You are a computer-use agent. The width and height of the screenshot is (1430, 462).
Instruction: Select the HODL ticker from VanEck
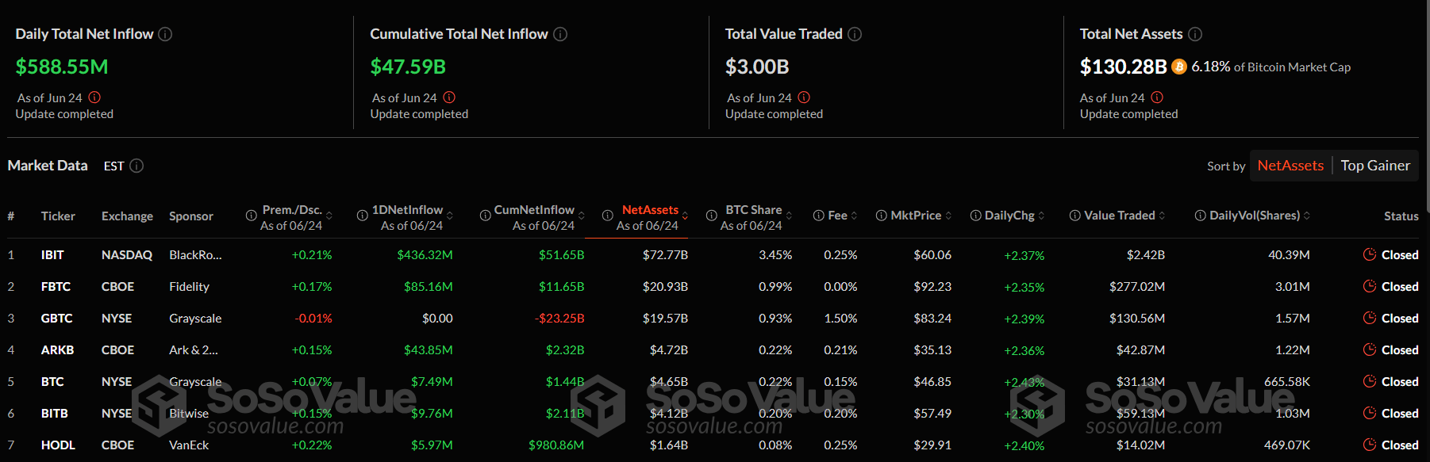pyautogui.click(x=58, y=445)
